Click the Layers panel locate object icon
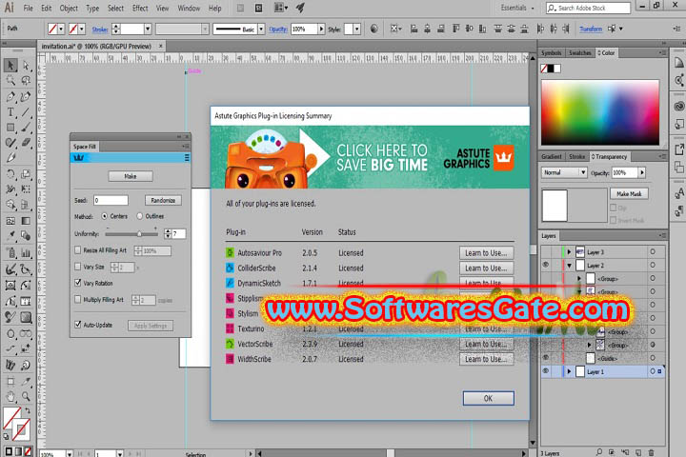686x457 pixels. [x=598, y=452]
